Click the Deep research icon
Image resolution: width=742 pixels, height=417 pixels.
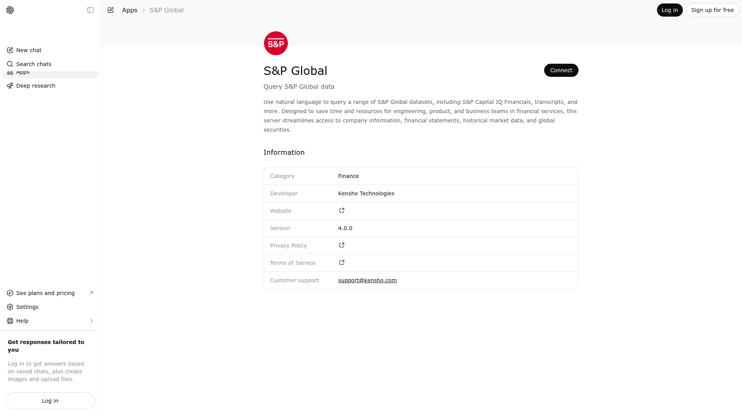(10, 86)
